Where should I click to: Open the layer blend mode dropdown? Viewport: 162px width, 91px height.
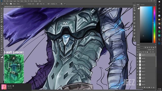point(142,50)
